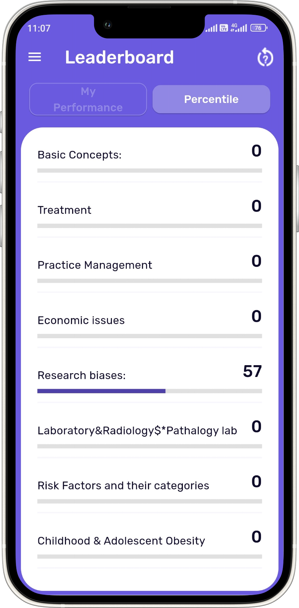
Task: Select Practice Management row
Action: (95, 265)
